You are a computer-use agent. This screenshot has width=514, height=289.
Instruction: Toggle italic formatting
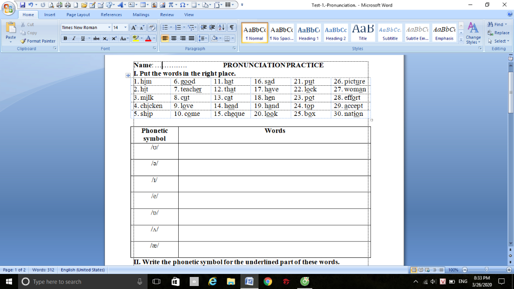[74, 38]
